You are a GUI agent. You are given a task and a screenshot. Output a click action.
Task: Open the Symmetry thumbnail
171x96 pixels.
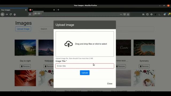[144, 48]
